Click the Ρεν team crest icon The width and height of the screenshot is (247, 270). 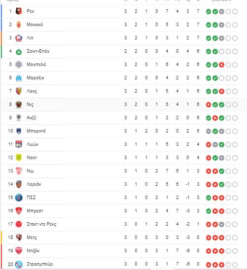[19, 11]
